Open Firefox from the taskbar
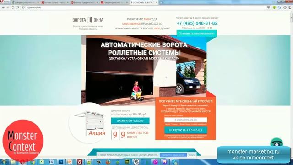293x165 pixels. point(108,162)
